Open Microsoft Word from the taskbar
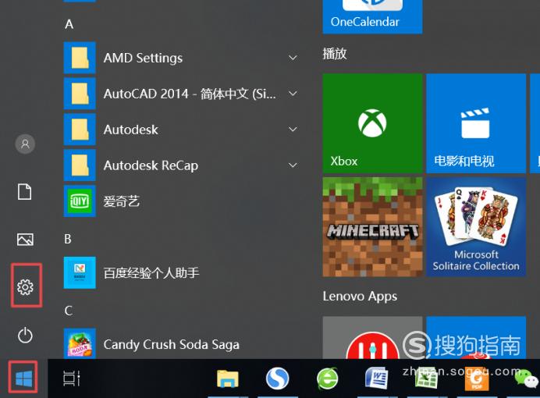The image size is (540, 398). [x=377, y=378]
